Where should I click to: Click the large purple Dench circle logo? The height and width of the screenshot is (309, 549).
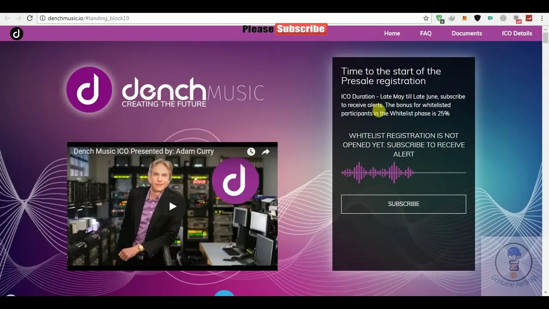[x=89, y=90]
